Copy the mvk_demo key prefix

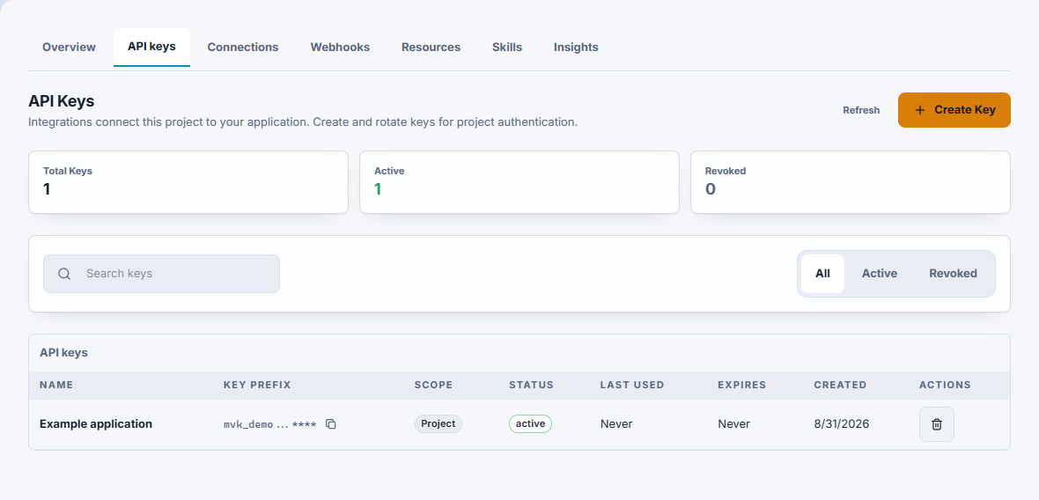click(331, 423)
